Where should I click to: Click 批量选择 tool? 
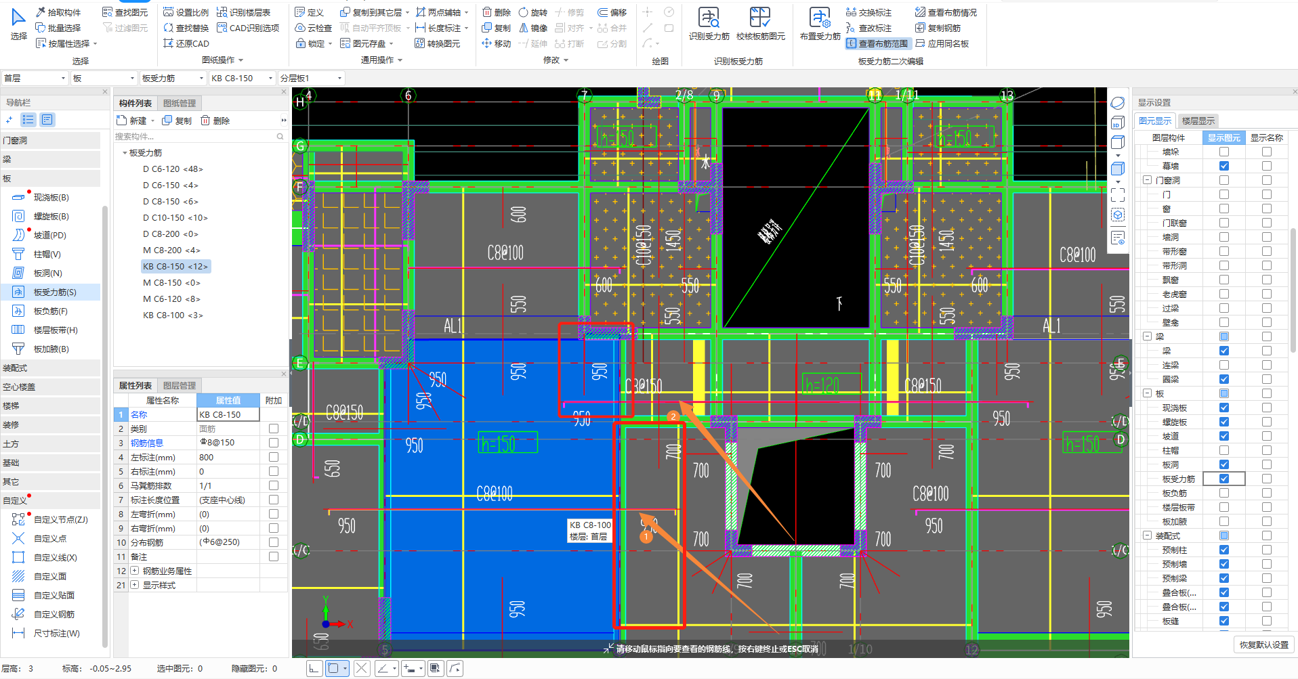pyautogui.click(x=58, y=28)
